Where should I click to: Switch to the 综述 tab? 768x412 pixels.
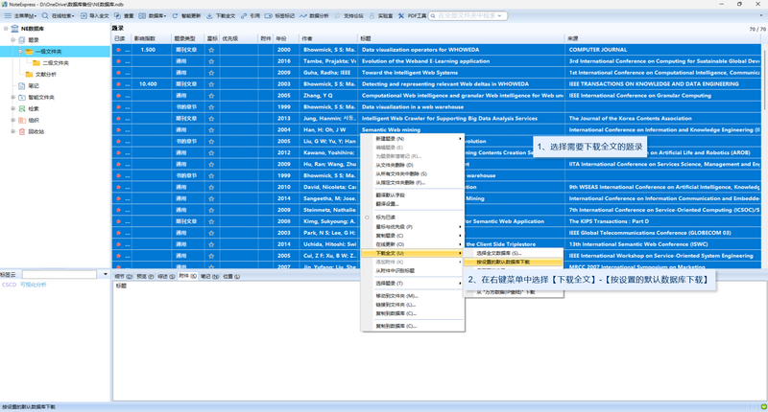click(x=166, y=277)
